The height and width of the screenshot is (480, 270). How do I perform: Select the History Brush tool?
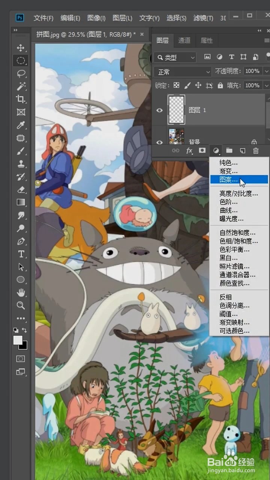click(x=21, y=177)
